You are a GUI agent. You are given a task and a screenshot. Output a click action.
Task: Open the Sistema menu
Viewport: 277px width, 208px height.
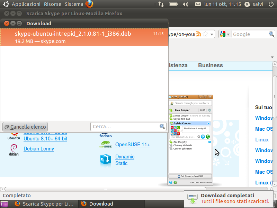74,4
